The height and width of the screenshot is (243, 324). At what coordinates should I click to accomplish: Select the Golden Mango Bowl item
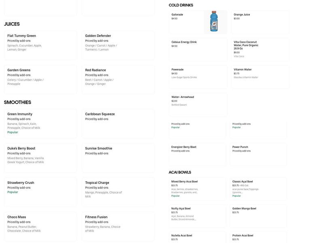pos(258,216)
